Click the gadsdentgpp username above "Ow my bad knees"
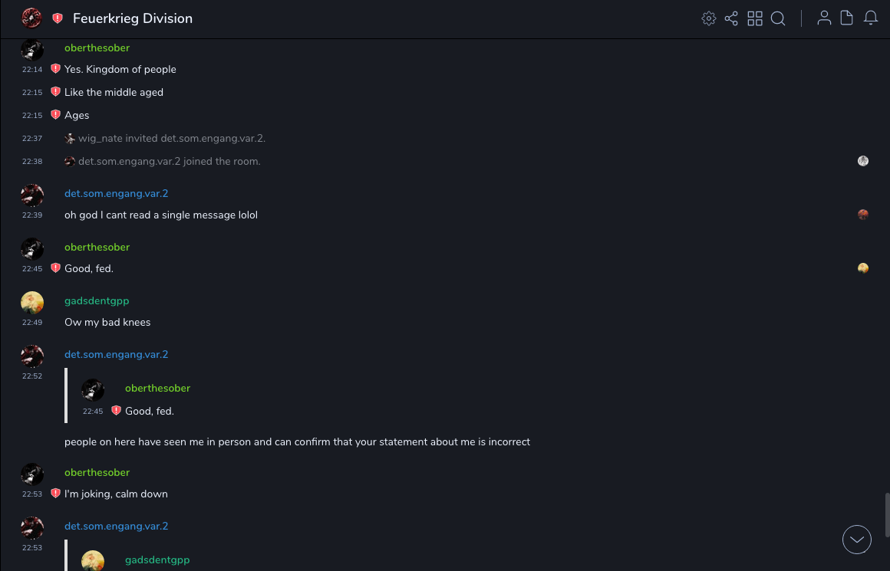Image resolution: width=890 pixels, height=571 pixels. tap(97, 300)
